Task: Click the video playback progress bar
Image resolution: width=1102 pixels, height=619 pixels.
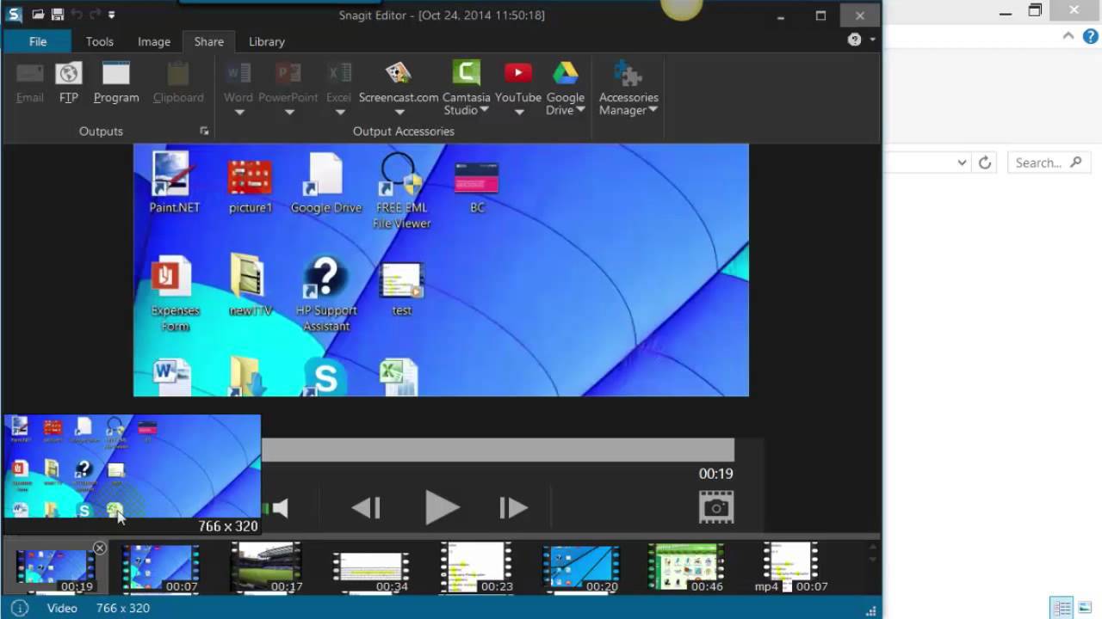Action: [x=498, y=450]
